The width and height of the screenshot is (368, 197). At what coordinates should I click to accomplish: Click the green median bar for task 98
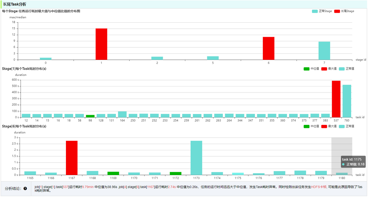point(90,116)
